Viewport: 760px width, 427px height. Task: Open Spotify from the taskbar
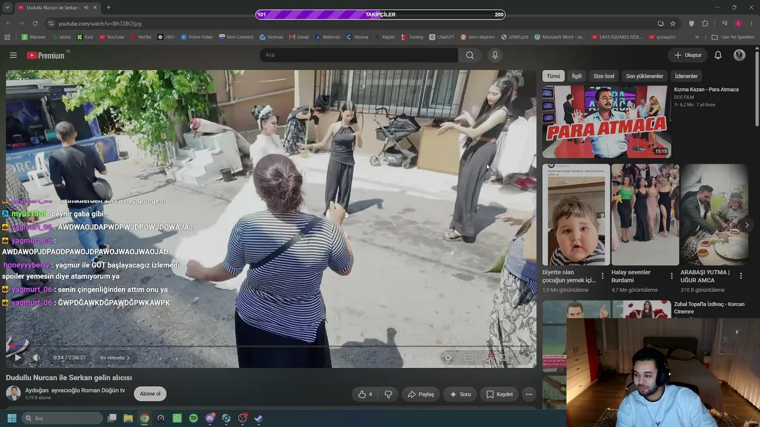(x=194, y=418)
